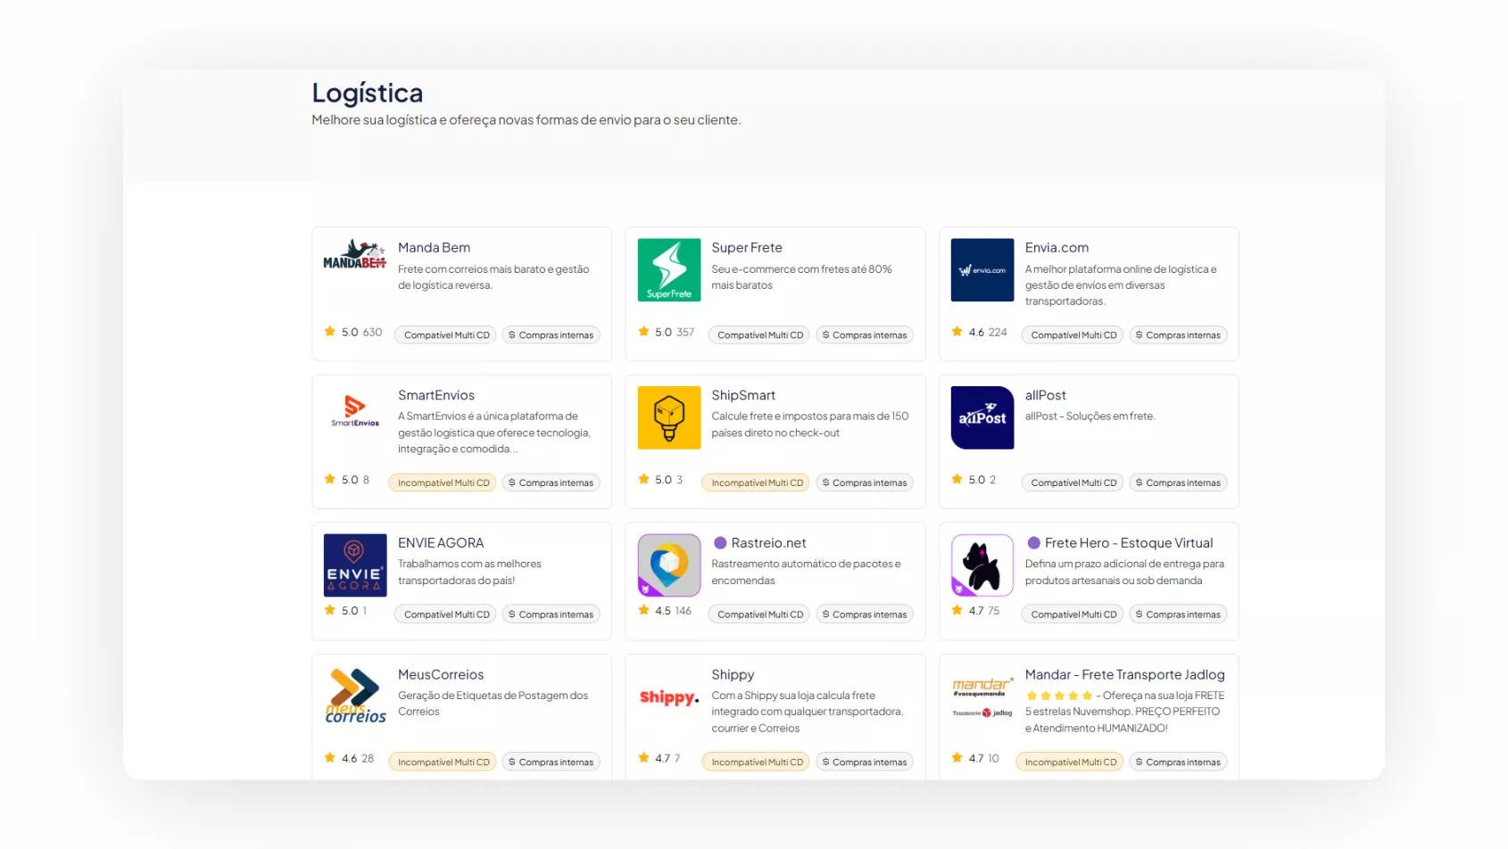Open the MeusCorreios arrows logo
Screen dimensions: 1508x849
click(355, 696)
